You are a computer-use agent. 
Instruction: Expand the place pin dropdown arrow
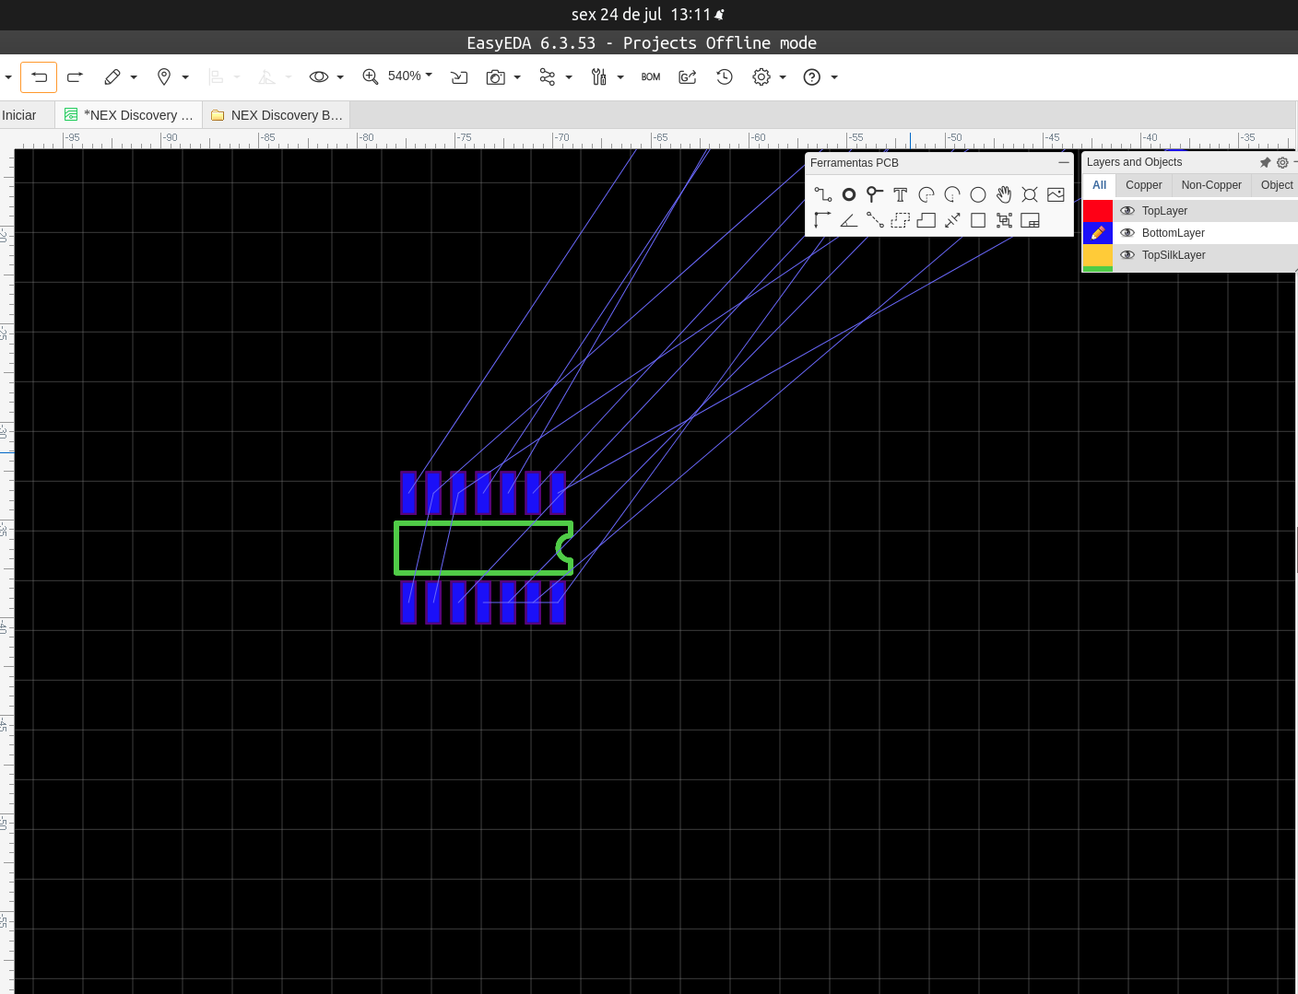(185, 77)
